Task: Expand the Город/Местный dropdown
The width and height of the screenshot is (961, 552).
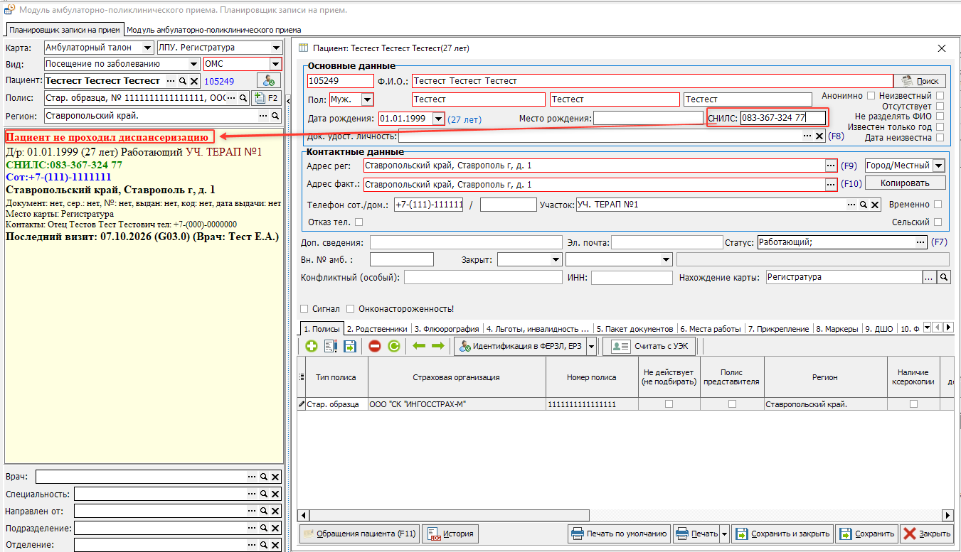Action: [939, 166]
